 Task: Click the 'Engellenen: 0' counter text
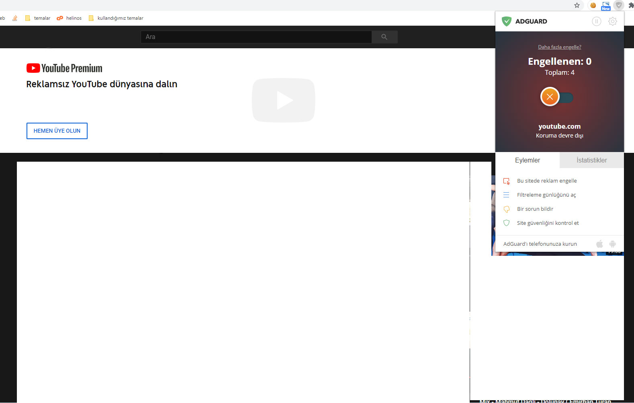[560, 62]
